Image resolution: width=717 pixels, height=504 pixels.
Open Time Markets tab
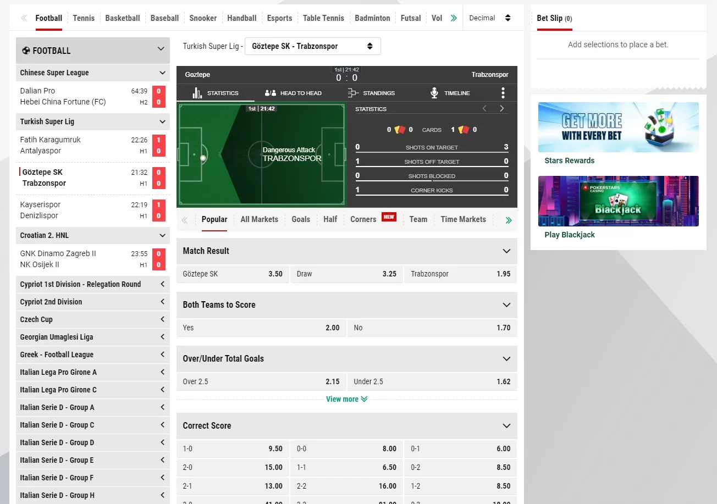[x=464, y=219]
